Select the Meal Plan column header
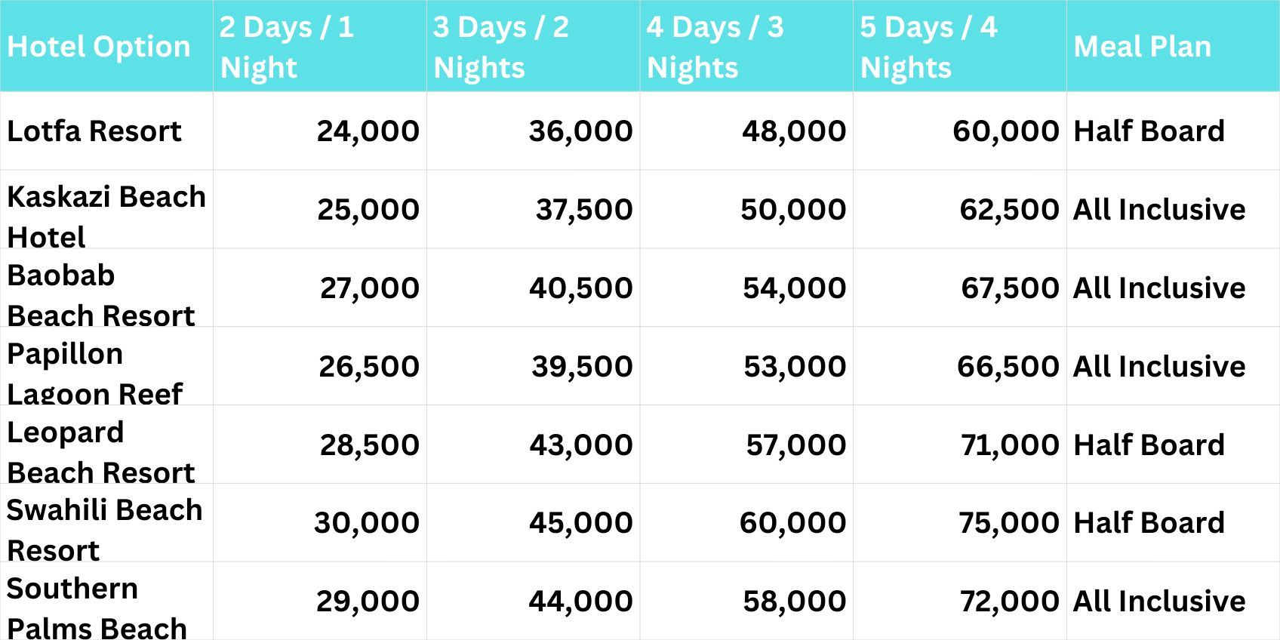This screenshot has width=1280, height=640. tap(1142, 47)
